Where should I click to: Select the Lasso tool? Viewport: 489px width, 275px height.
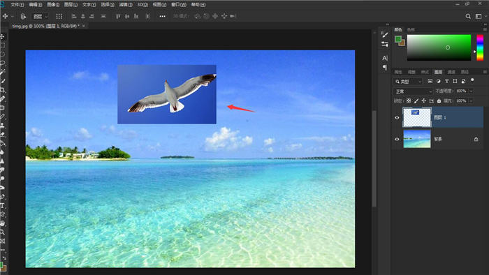pyautogui.click(x=3, y=54)
